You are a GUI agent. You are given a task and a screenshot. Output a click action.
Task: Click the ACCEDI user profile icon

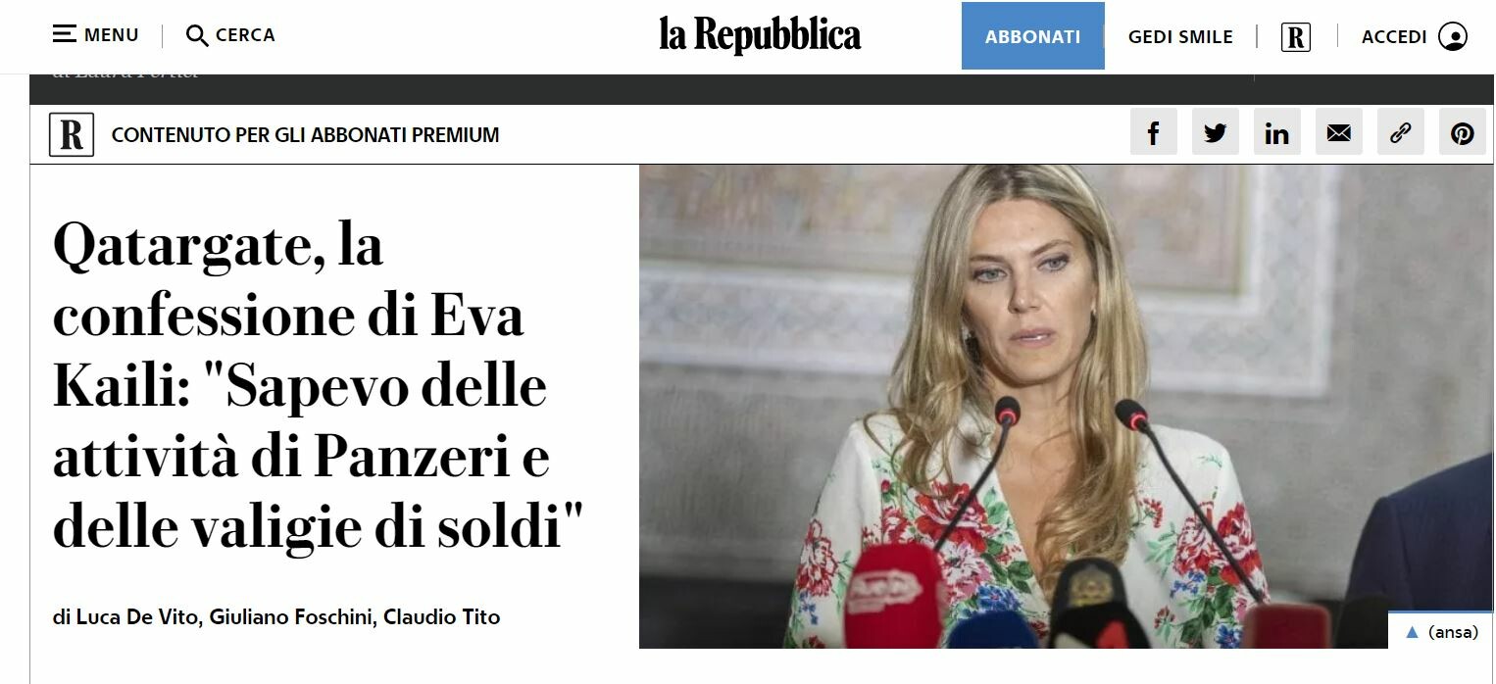[x=1453, y=37]
